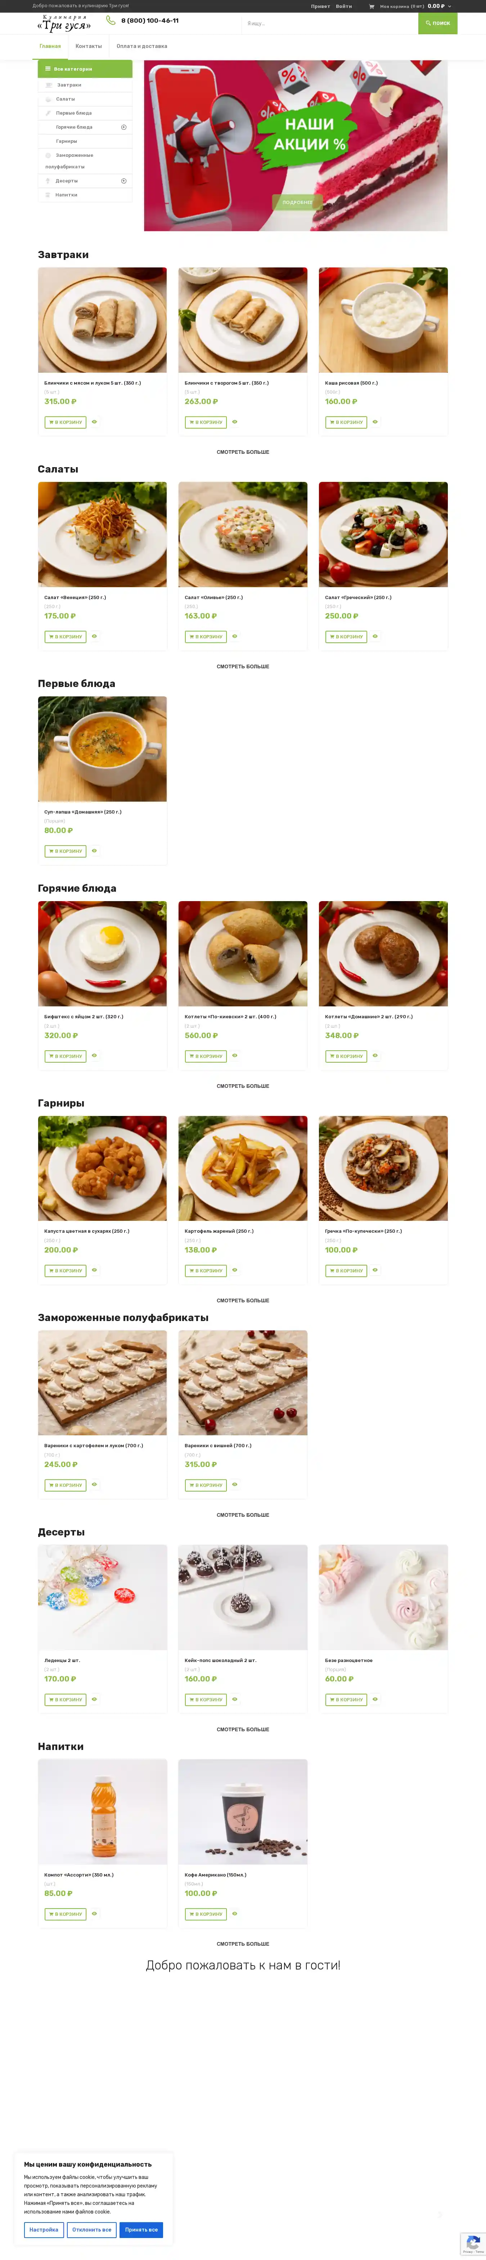
Task: Expand the Десерты plus icon
Action: [x=123, y=181]
